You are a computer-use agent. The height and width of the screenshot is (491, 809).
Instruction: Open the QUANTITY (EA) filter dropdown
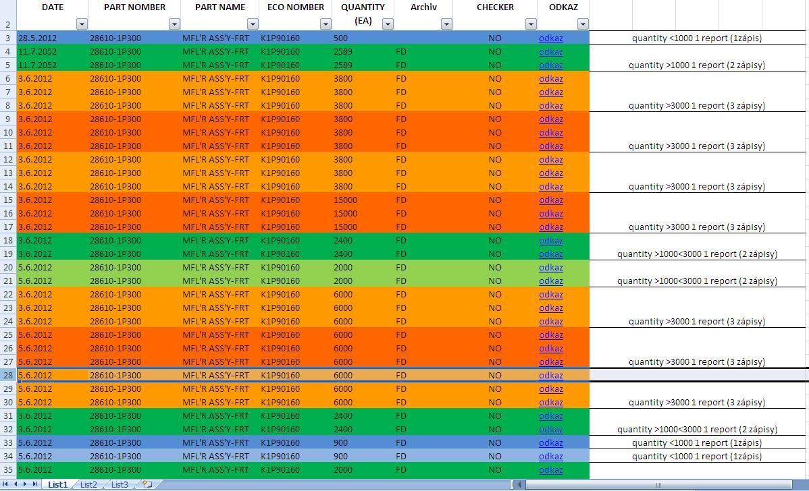388,24
